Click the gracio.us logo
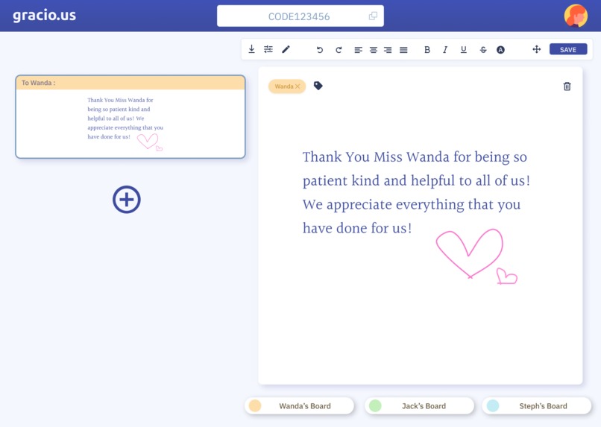Screen dimensions: 601x427 click(45, 16)
